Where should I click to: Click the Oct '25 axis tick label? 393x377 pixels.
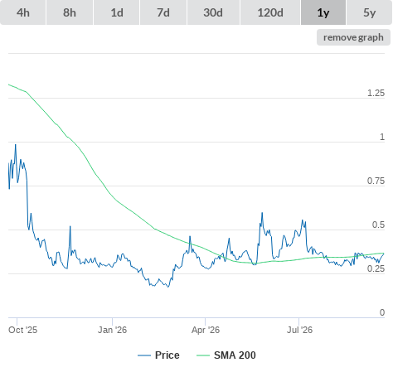point(22,330)
